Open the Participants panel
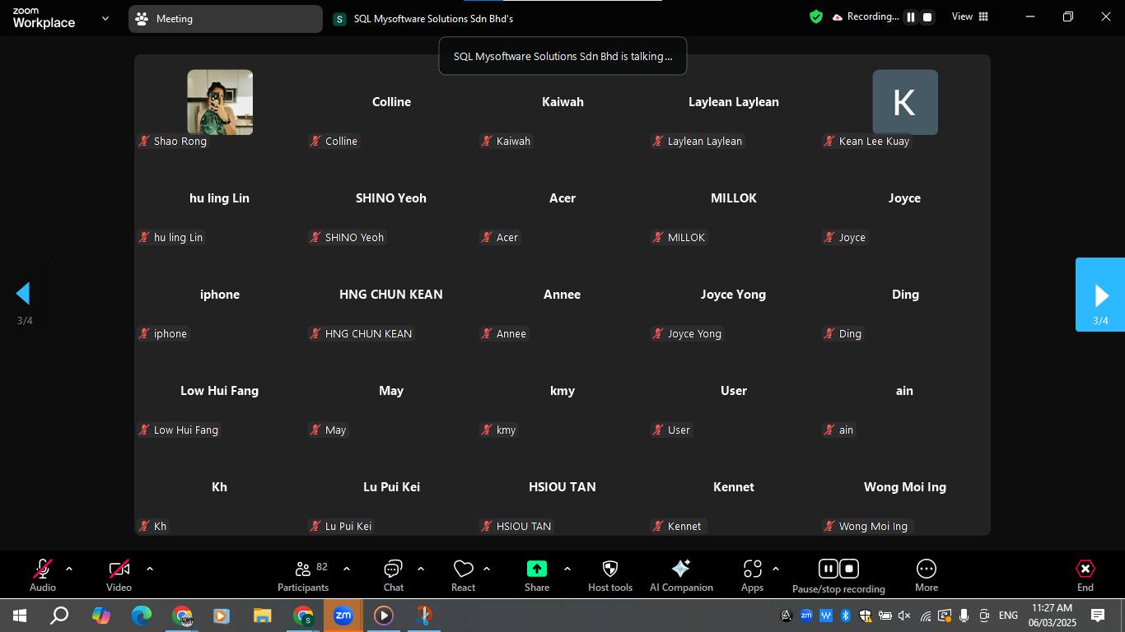Image resolution: width=1125 pixels, height=632 pixels. pyautogui.click(x=303, y=575)
